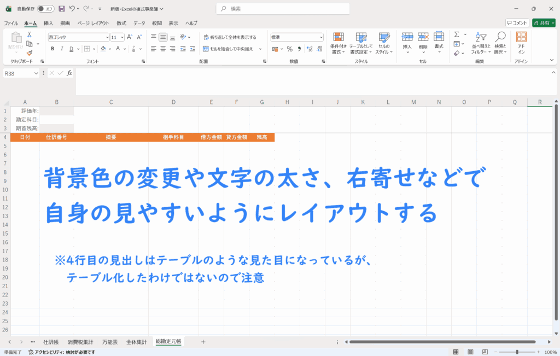The height and width of the screenshot is (356, 560).
Task: Click the increase font size icon
Action: pyautogui.click(x=130, y=37)
